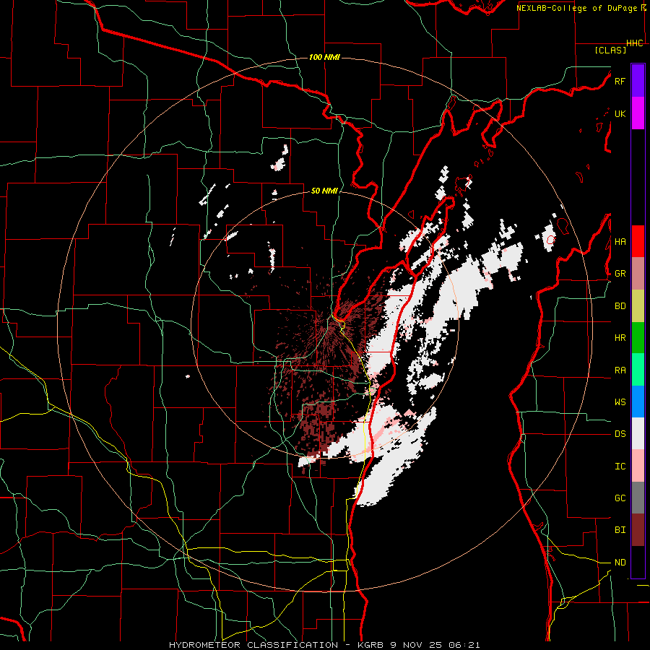Screen dimensions: 650x650
Task: Select the BD yellow legend swatch
Action: 638,306
